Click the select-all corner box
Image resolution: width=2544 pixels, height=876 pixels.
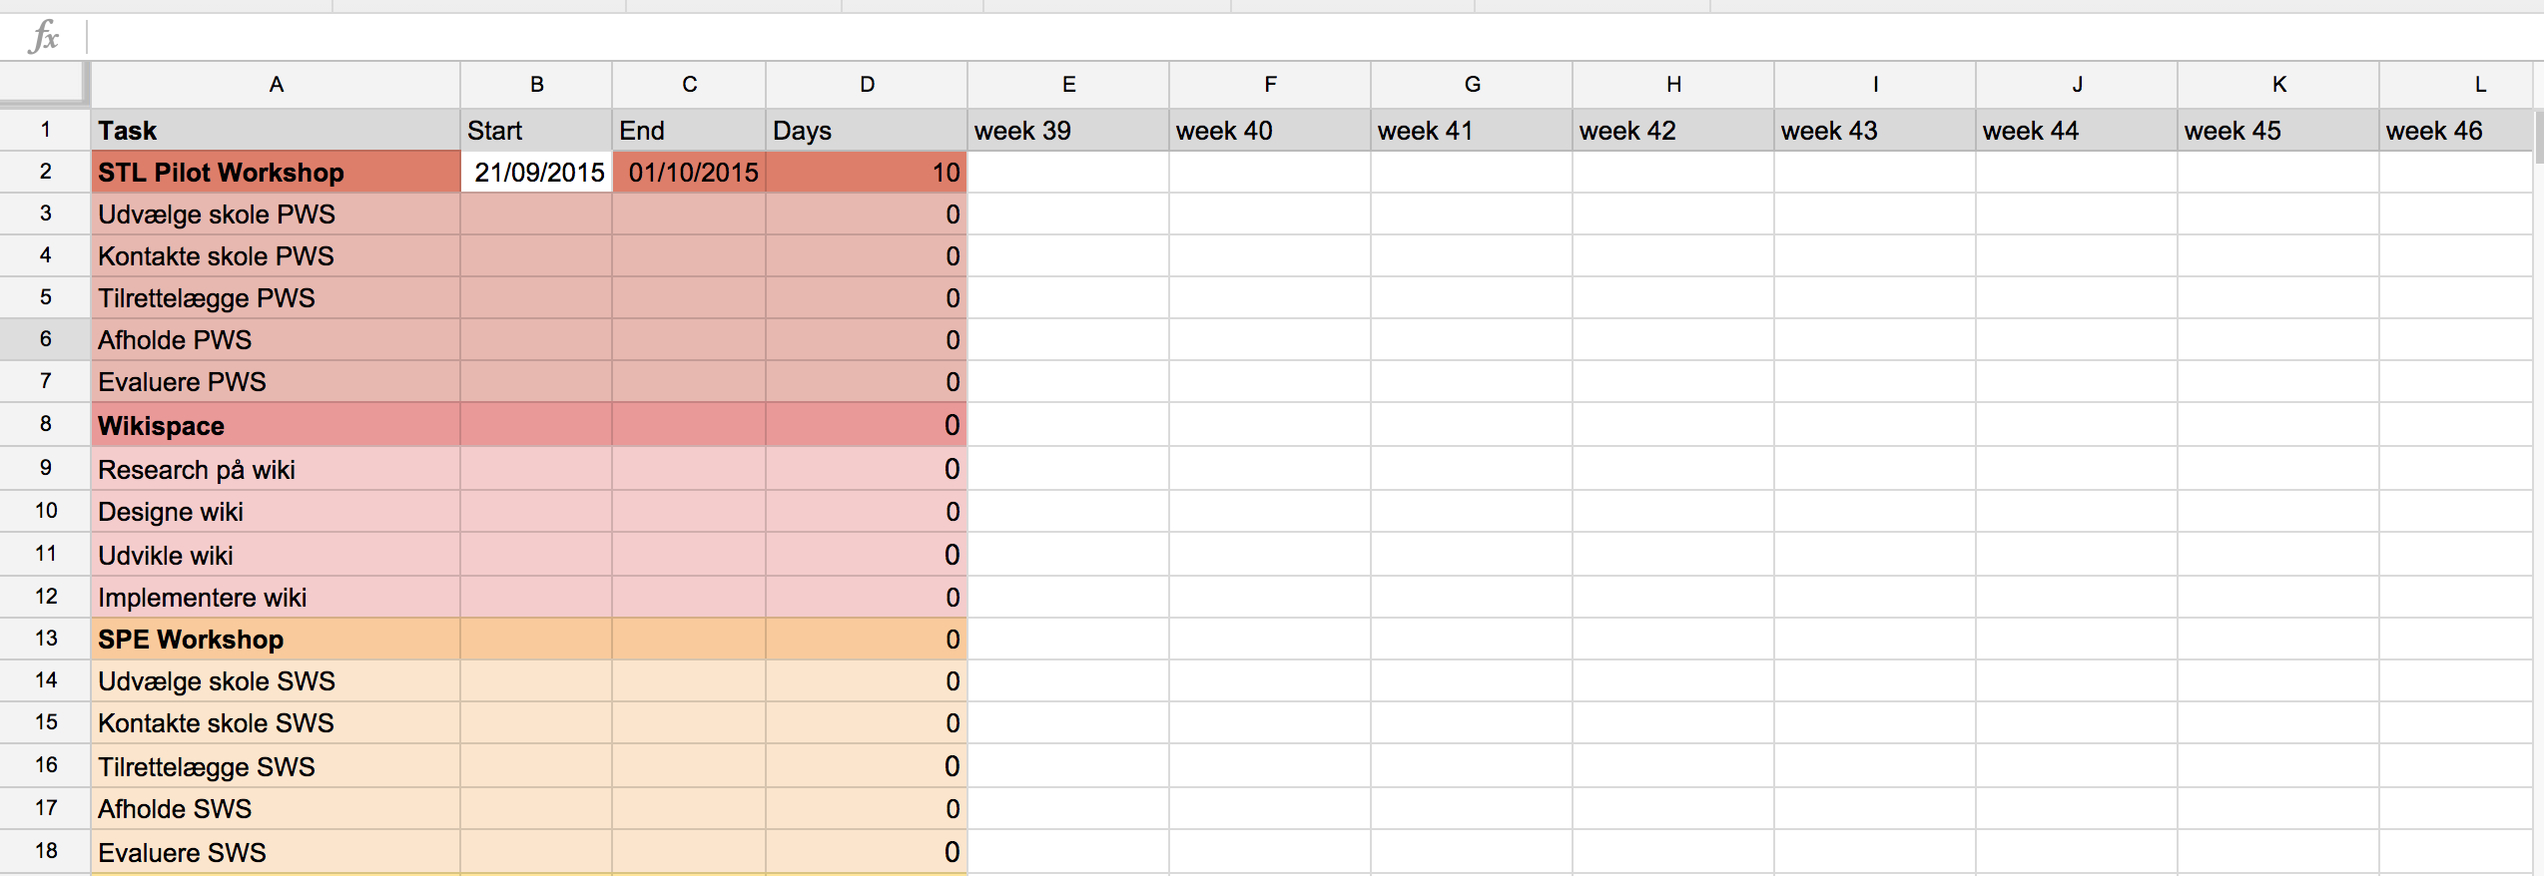click(44, 82)
